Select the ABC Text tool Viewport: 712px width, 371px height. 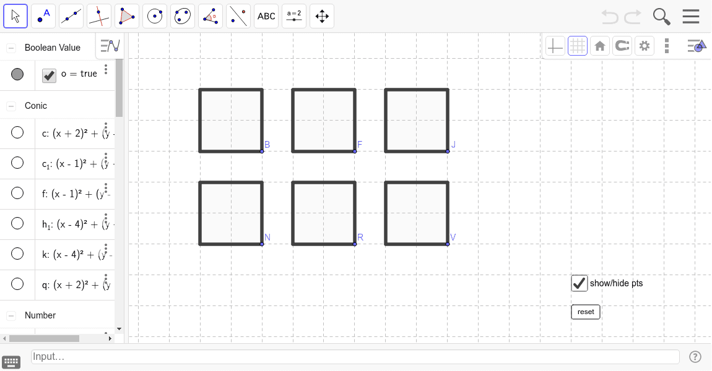point(266,16)
